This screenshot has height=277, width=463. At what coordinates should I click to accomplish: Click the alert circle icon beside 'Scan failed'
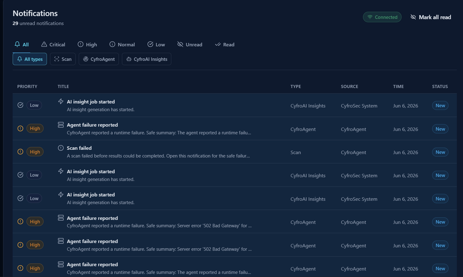(x=61, y=148)
